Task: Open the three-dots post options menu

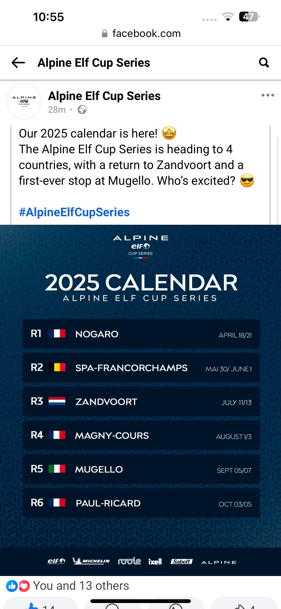Action: (x=268, y=95)
